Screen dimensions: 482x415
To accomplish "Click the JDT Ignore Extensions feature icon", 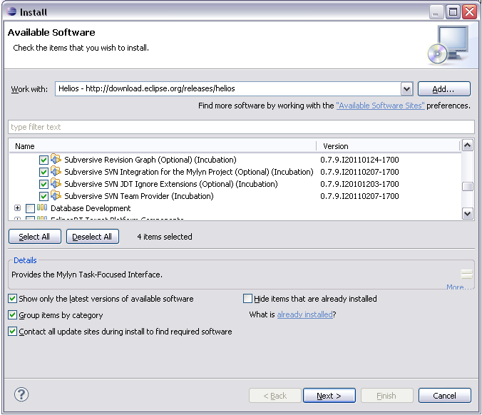I will 56,183.
